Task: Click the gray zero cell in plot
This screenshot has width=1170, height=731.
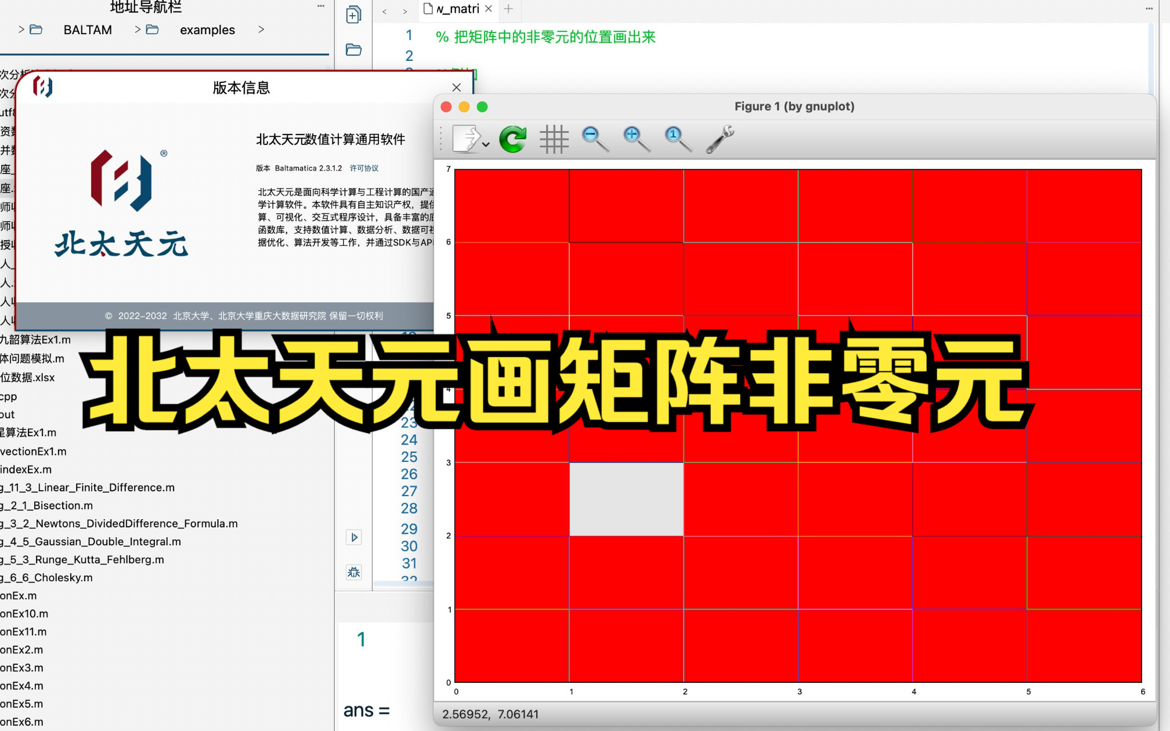Action: pyautogui.click(x=626, y=499)
